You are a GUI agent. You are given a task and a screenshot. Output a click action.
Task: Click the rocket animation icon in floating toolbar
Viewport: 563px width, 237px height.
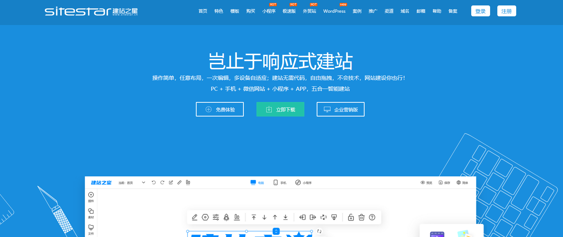[x=226, y=217]
